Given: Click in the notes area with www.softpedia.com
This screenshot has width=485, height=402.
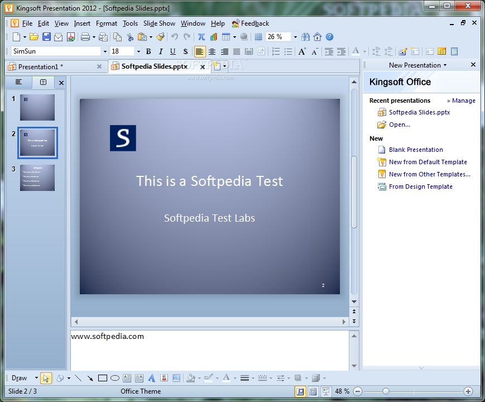Looking at the screenshot, I should click(210, 350).
